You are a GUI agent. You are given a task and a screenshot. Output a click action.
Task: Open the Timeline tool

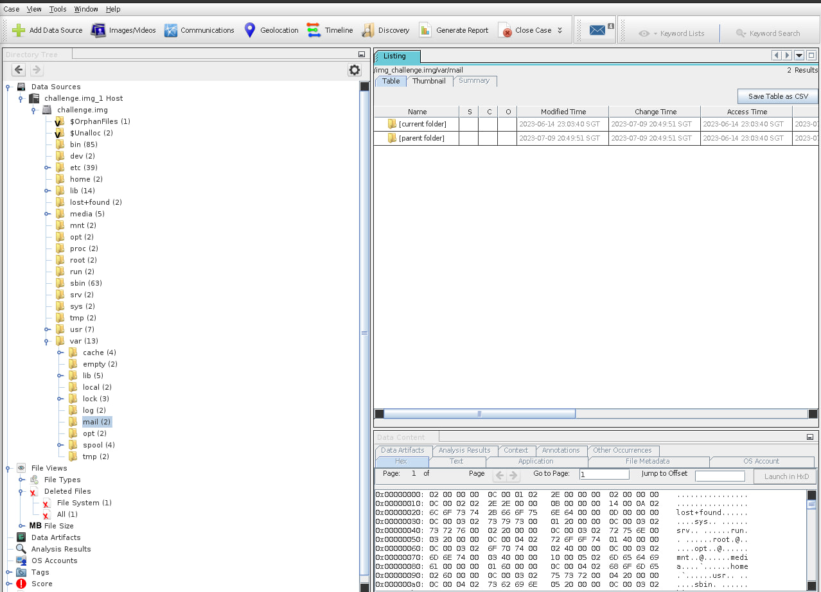click(x=313, y=30)
